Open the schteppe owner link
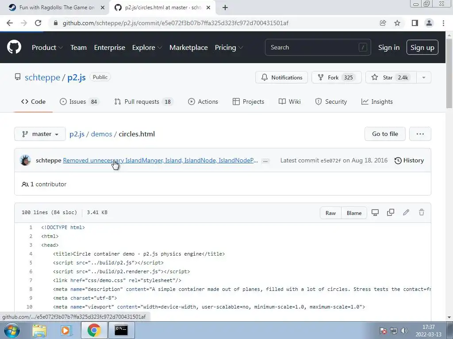Image resolution: width=453 pixels, height=339 pixels. pos(42,78)
